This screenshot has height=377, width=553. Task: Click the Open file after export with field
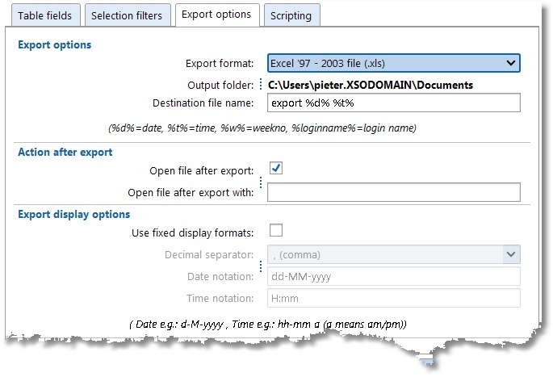click(393, 192)
